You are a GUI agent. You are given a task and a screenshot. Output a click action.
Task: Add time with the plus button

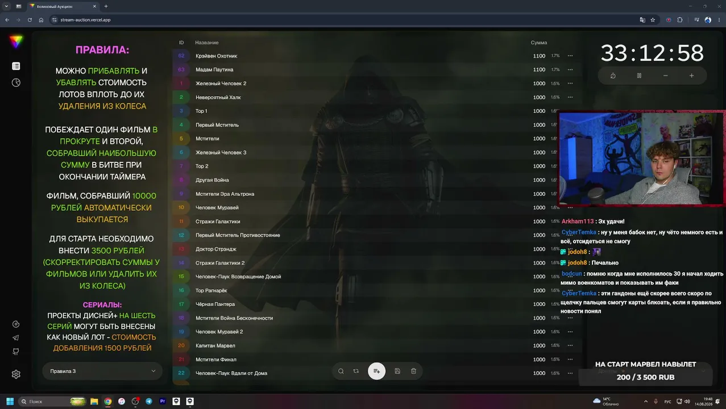click(x=691, y=76)
